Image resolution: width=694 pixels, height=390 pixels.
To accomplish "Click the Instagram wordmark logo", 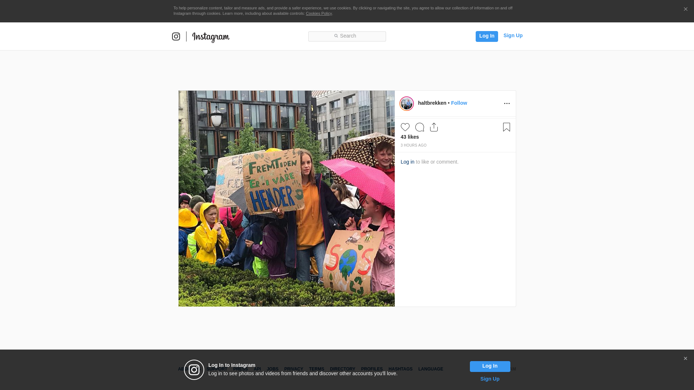I will 211,37.
